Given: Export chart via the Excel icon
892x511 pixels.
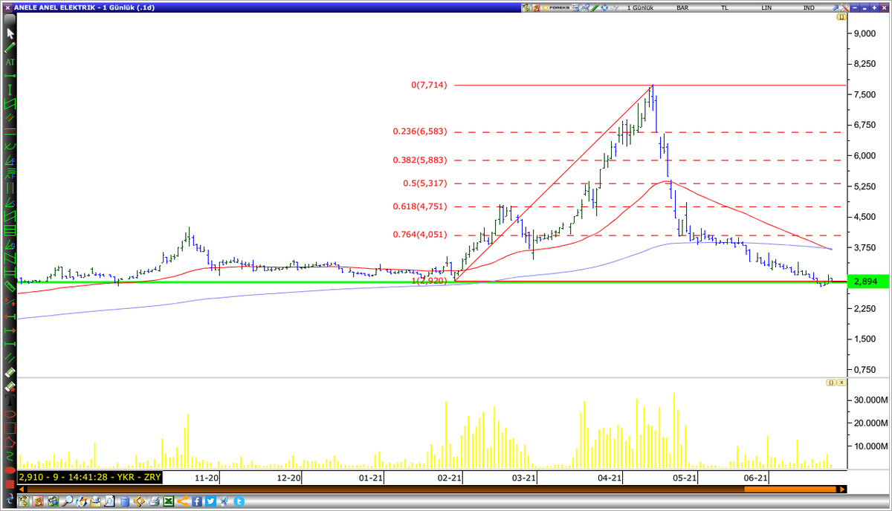Looking at the screenshot, I should (169, 501).
